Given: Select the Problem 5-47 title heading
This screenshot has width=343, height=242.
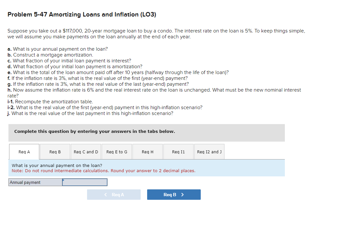Looking at the screenshot, I should 81,14.
